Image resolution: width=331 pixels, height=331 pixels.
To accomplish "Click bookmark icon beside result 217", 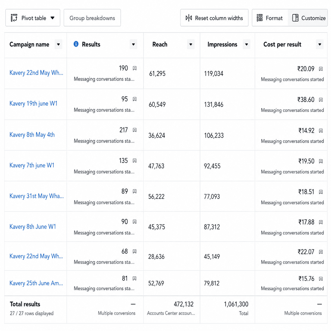I will [x=135, y=130].
